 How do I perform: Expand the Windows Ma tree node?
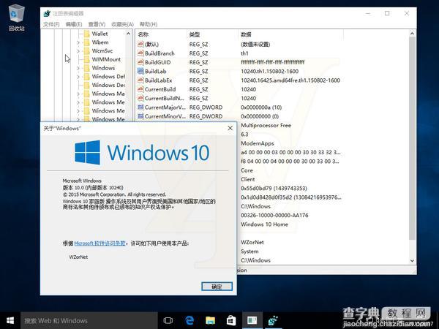click(78, 94)
